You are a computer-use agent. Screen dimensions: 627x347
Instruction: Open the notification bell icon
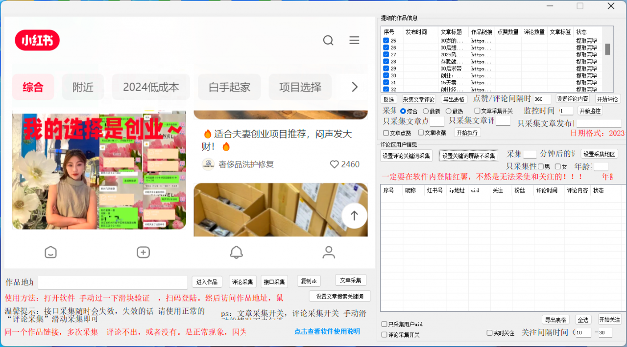tap(237, 252)
